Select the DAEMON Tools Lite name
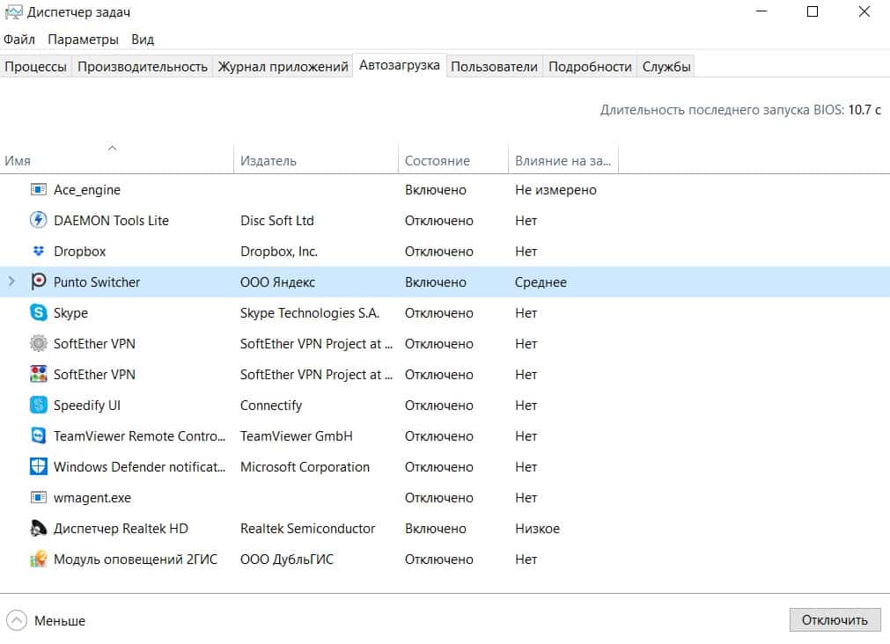The width and height of the screenshot is (890, 644). (x=111, y=220)
